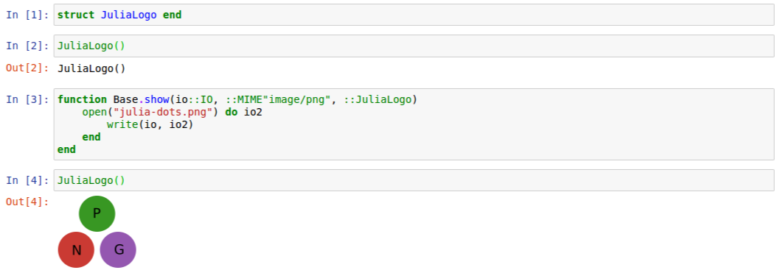The image size is (775, 270).
Task: Click the function keyword in cell 3
Action: (82, 99)
